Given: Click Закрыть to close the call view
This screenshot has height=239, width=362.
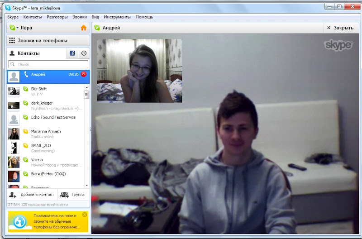Looking at the screenshot, I should 340,28.
